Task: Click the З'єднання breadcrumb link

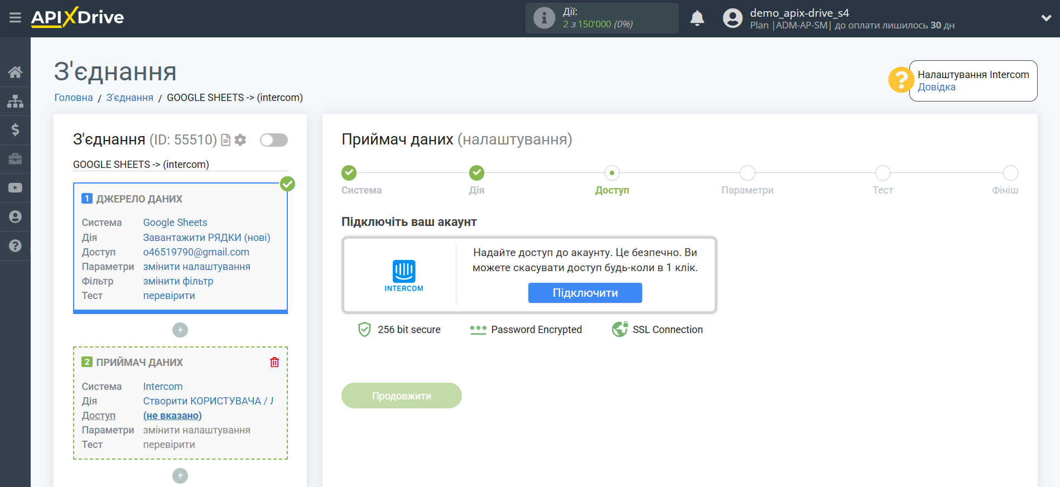Action: [x=129, y=98]
